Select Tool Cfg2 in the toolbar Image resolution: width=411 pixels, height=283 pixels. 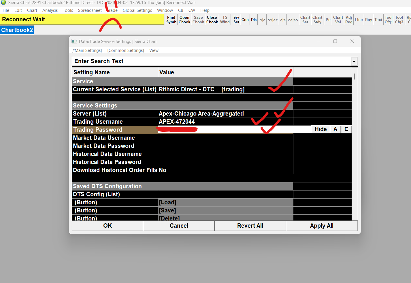(x=399, y=20)
